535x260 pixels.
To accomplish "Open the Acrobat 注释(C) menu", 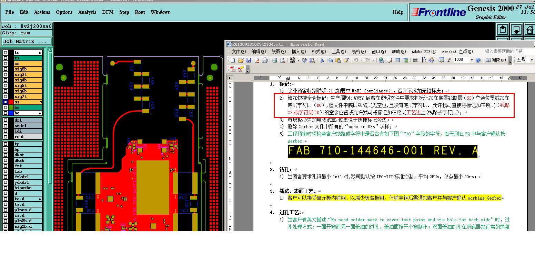I will (457, 52).
